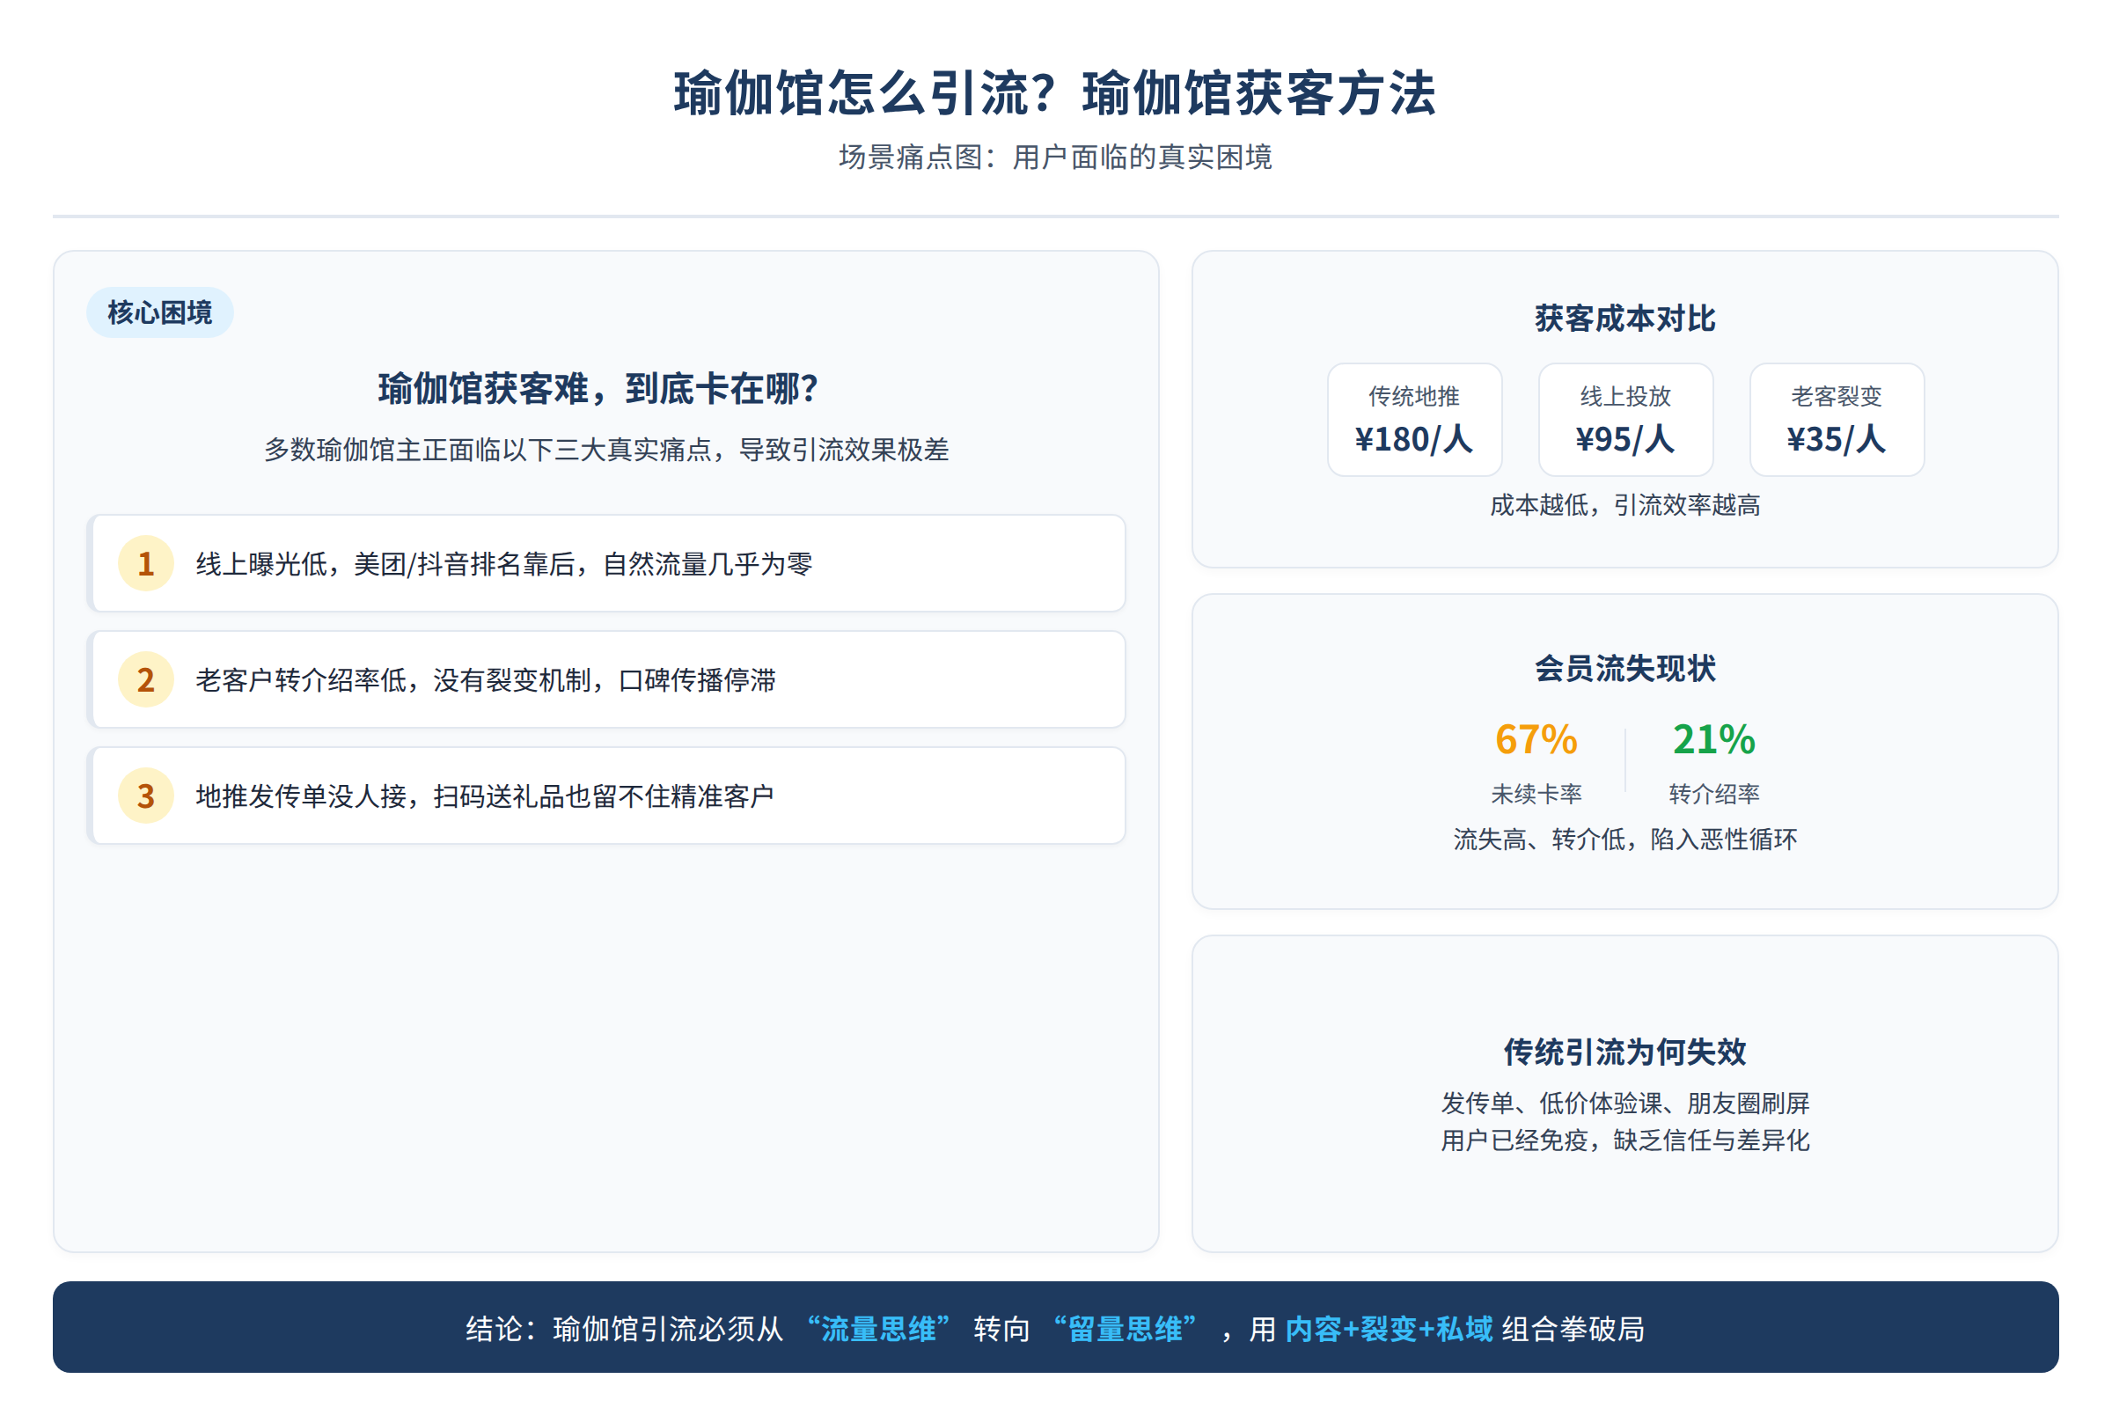Click the 发传单、低价体验课 text line
The image size is (2112, 1408).
tap(1625, 1103)
